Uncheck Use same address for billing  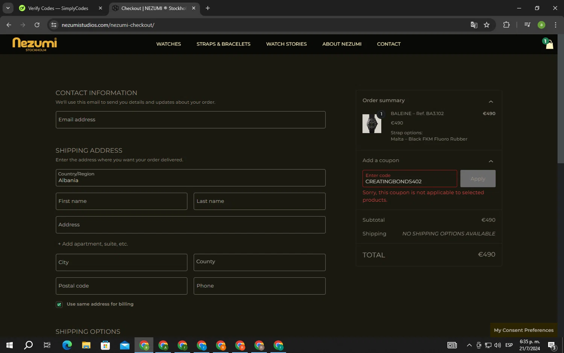(x=59, y=304)
